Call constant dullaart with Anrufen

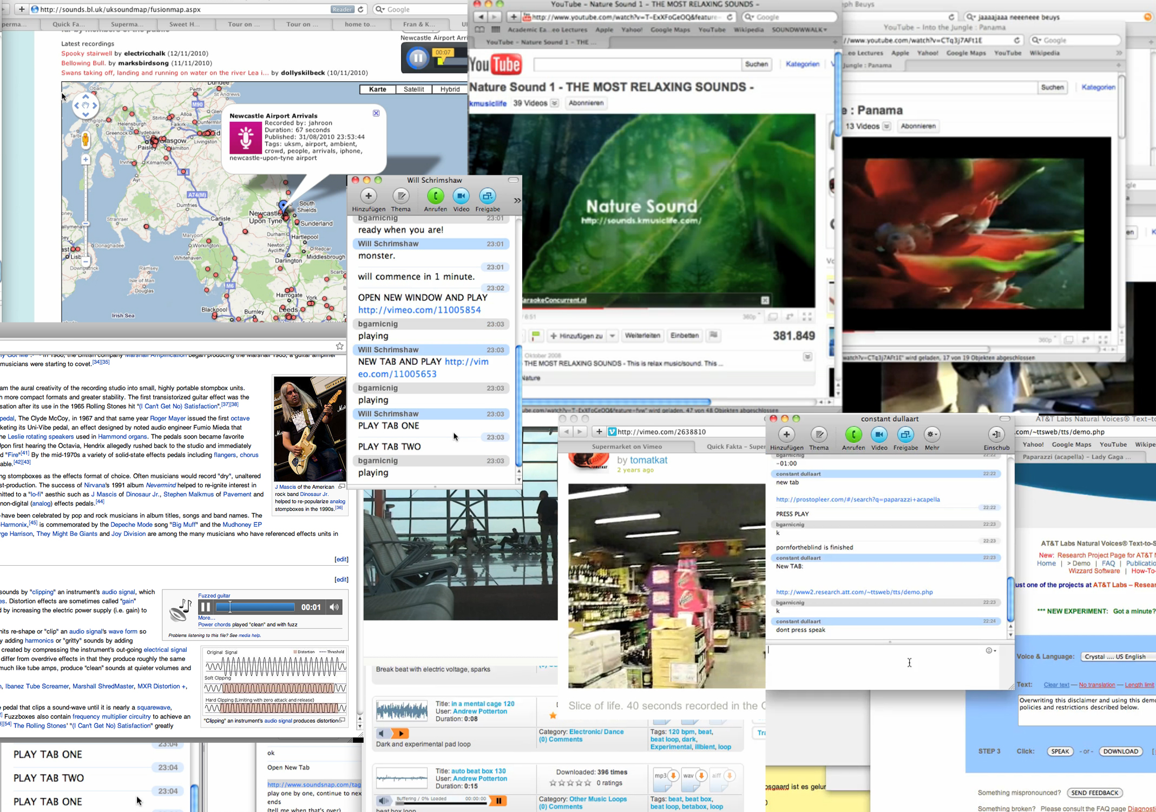(853, 438)
